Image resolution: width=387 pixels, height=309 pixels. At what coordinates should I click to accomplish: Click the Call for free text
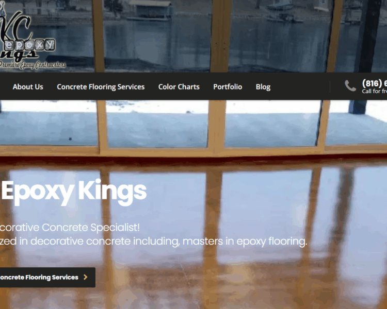point(375,91)
